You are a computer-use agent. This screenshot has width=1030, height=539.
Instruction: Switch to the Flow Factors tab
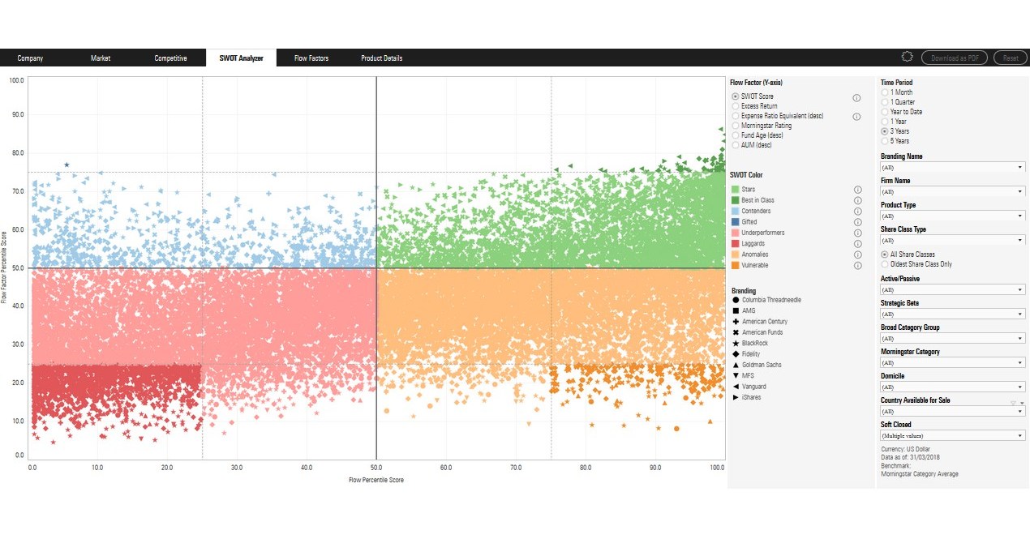coord(310,58)
